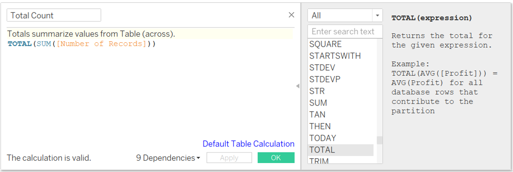Click the function list scrollbar thumb

[380, 140]
